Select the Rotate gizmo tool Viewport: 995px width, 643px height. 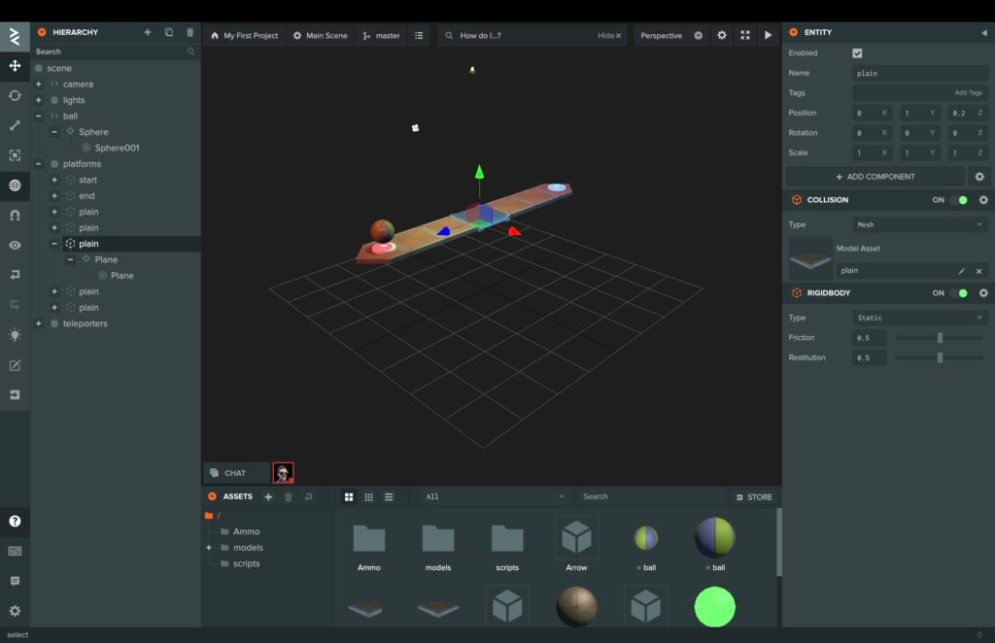[x=15, y=95]
